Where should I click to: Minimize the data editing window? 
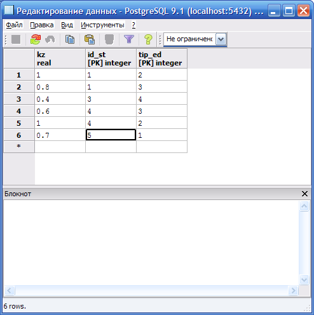(274, 11)
